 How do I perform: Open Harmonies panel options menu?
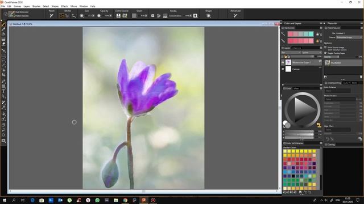(x=321, y=28)
